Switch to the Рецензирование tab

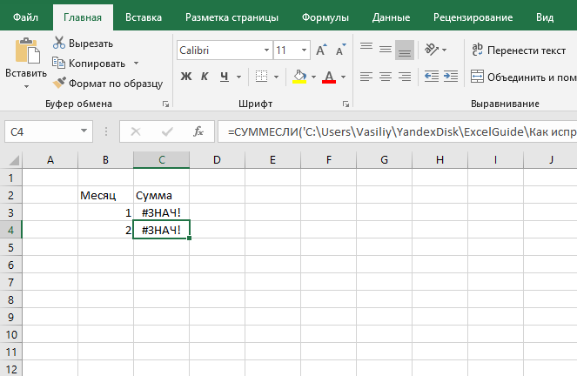tap(473, 17)
